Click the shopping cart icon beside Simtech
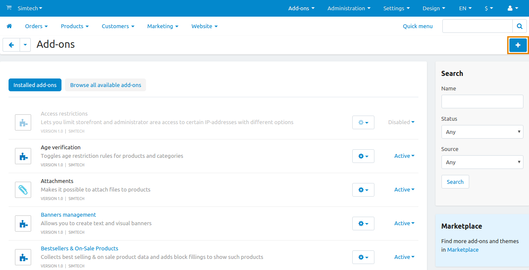Viewport: 529px width, 270px height. coord(9,8)
